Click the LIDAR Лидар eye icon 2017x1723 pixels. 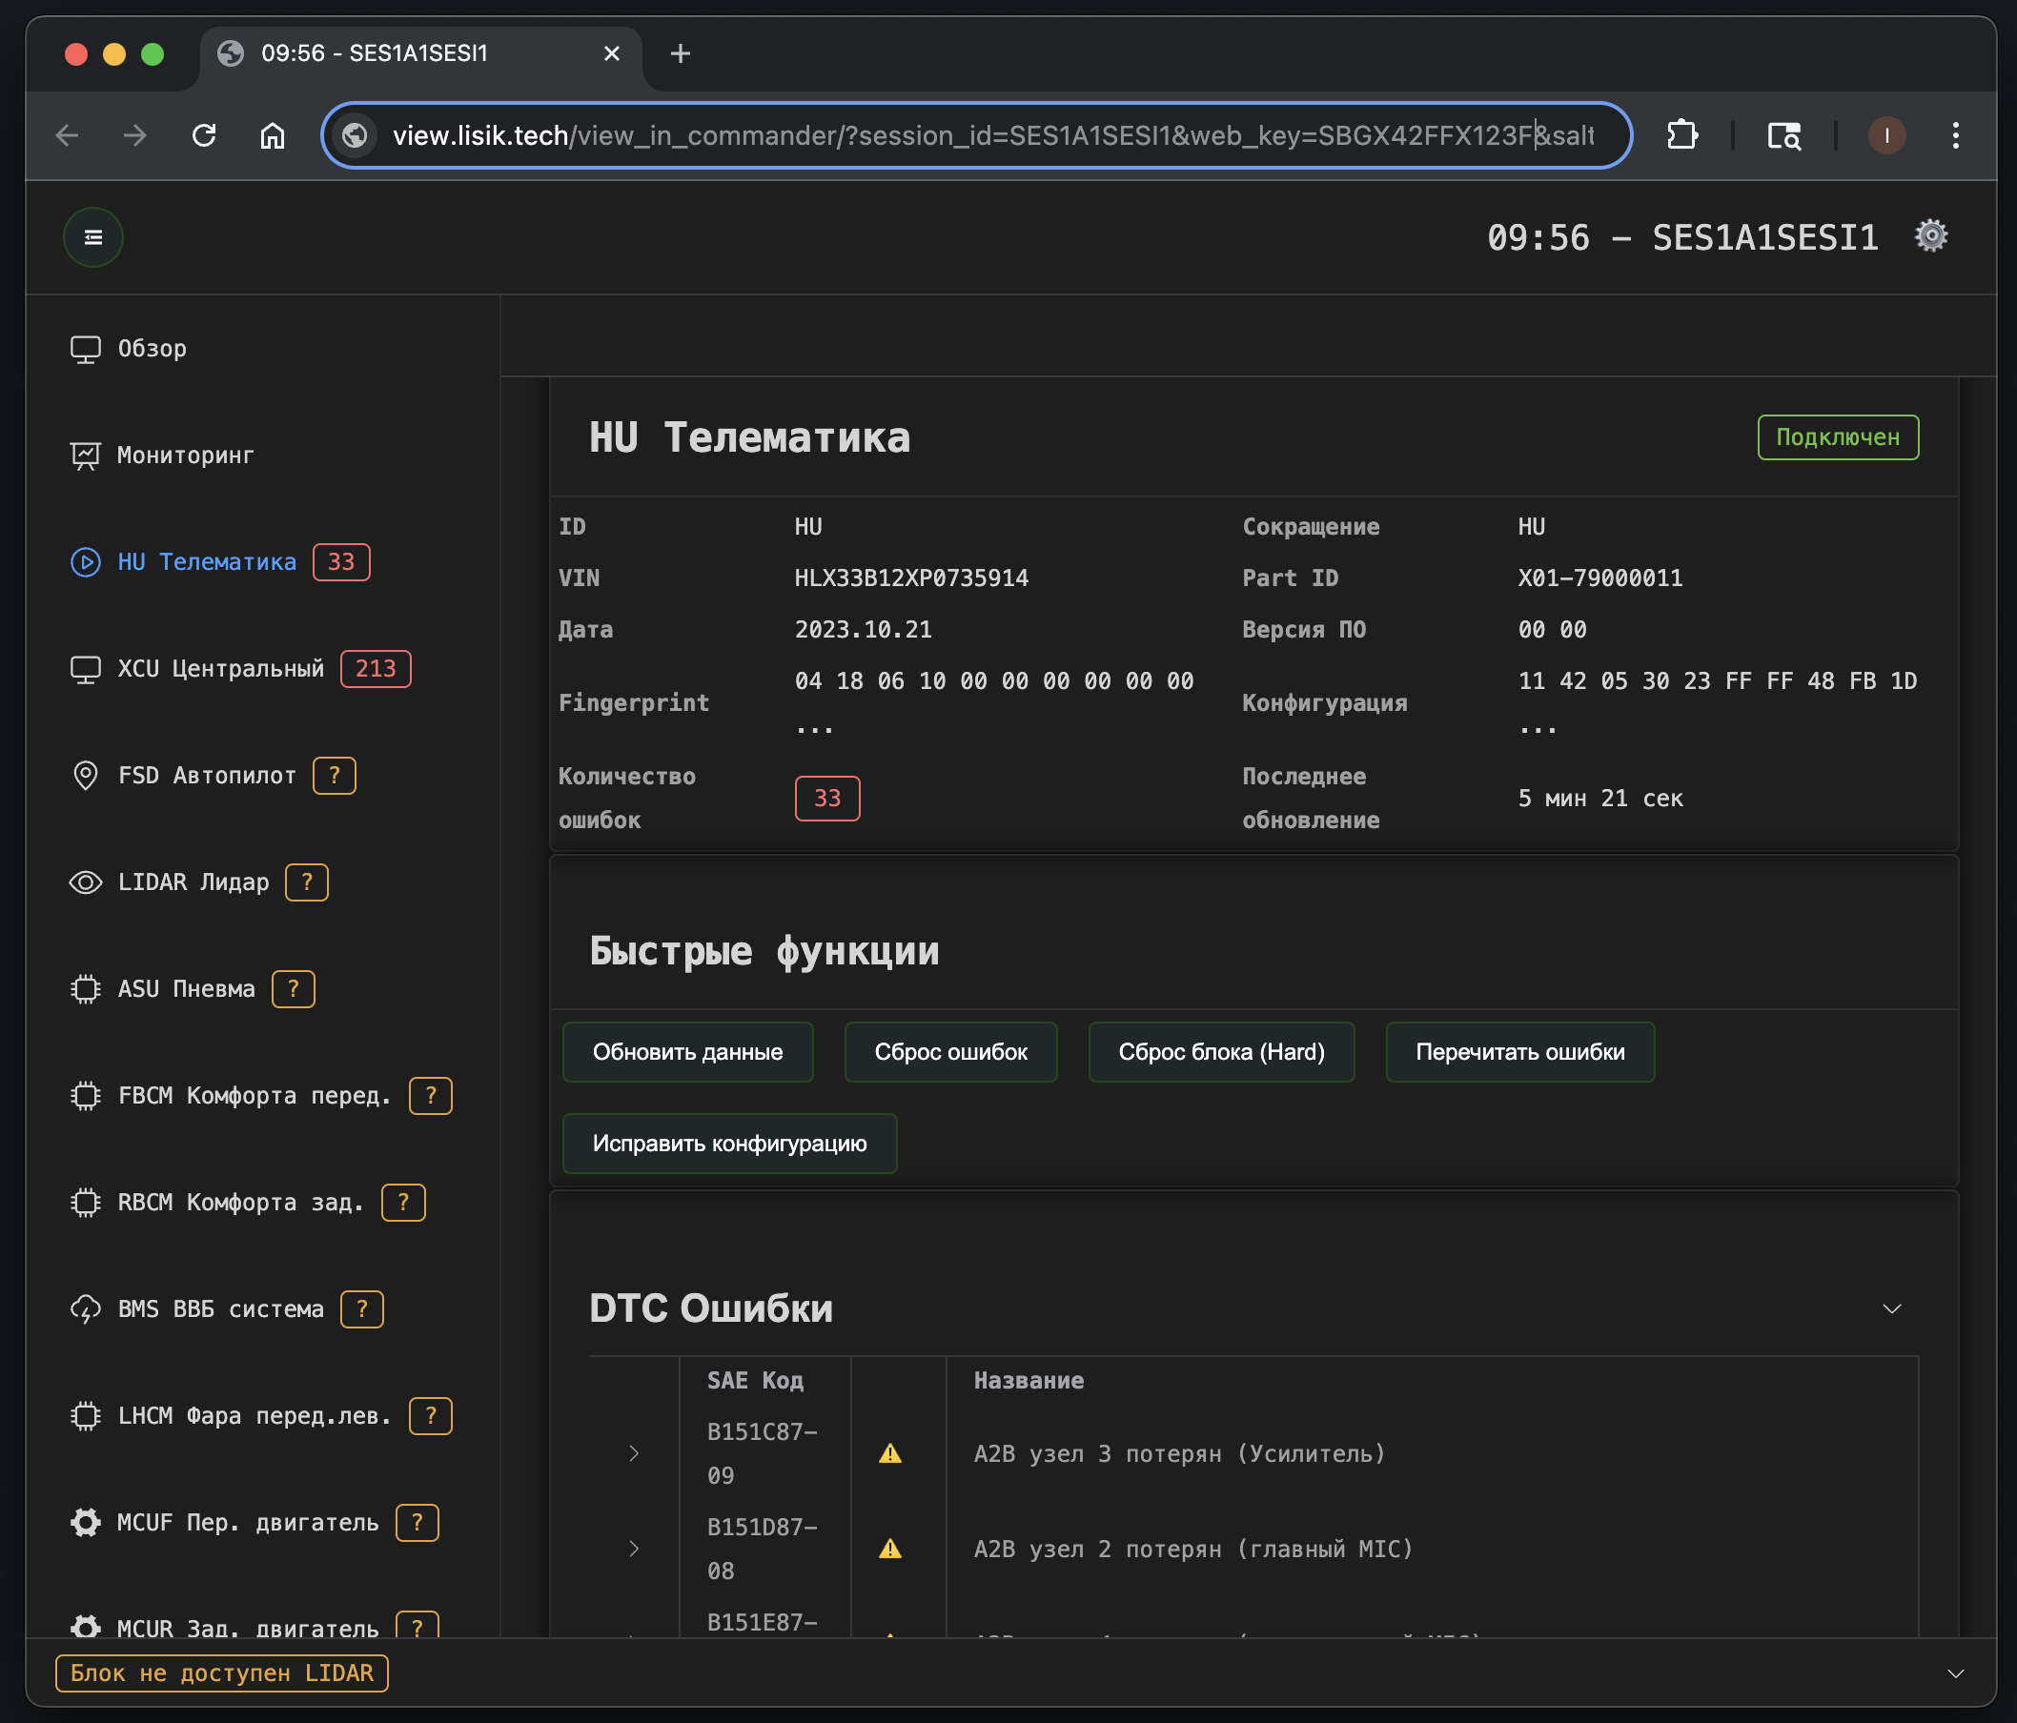pos(86,882)
